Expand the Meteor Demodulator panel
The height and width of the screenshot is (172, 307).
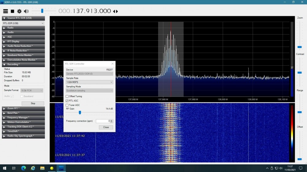[23, 122]
